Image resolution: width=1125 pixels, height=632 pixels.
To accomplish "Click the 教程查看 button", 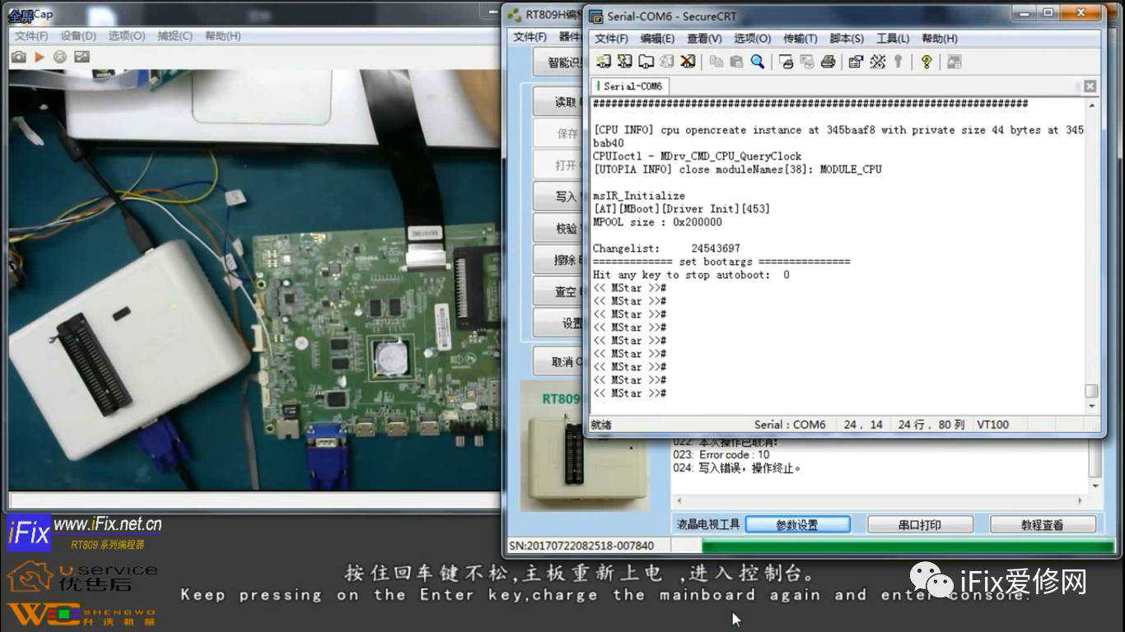I will [x=1042, y=525].
